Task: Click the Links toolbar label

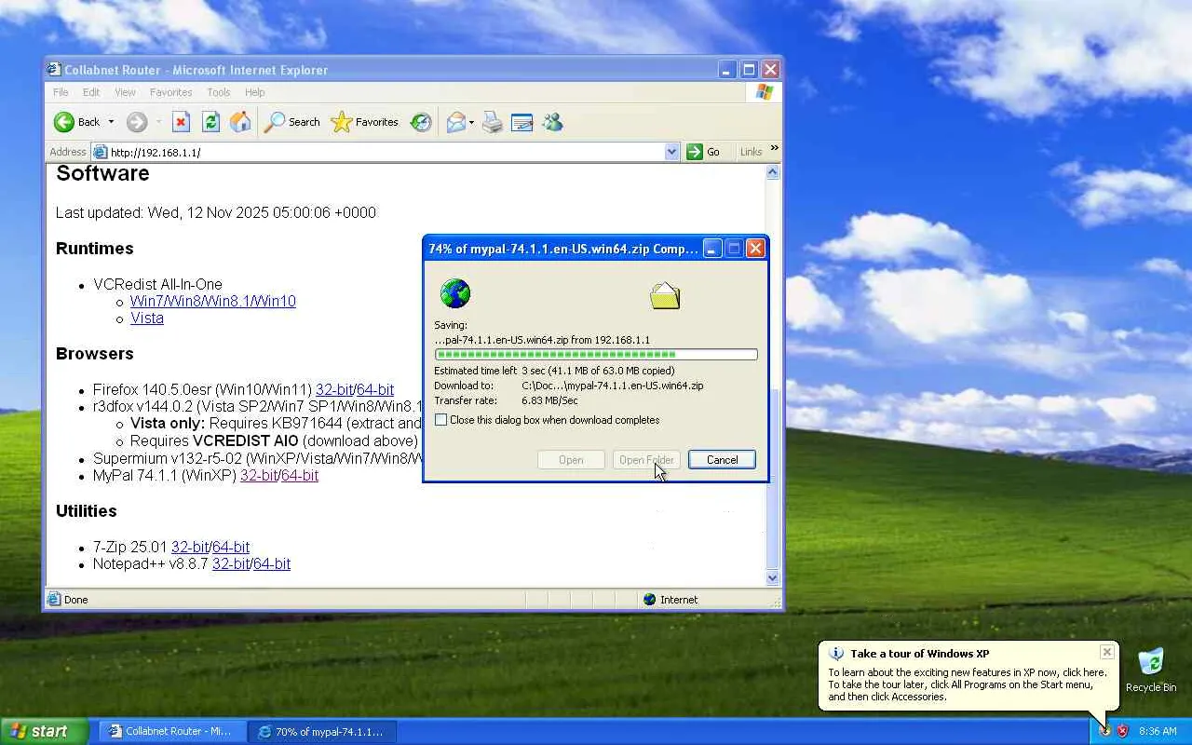Action: pyautogui.click(x=751, y=152)
